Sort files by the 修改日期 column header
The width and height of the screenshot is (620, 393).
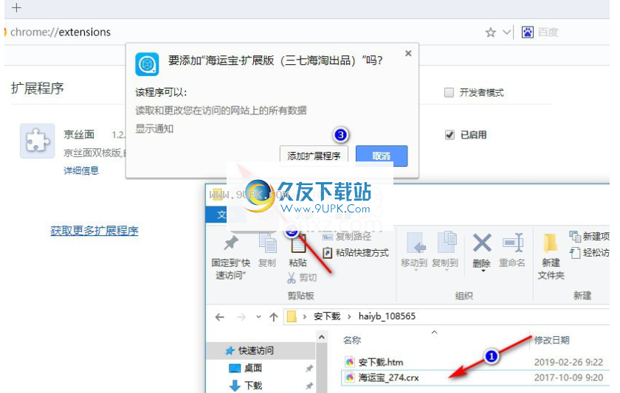[x=552, y=340]
